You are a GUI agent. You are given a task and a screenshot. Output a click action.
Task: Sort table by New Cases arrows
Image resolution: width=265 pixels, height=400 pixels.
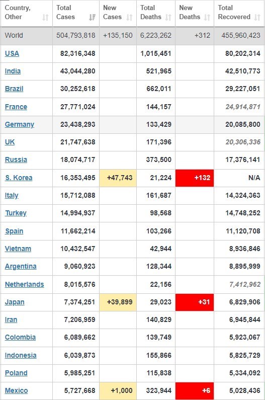click(x=130, y=17)
